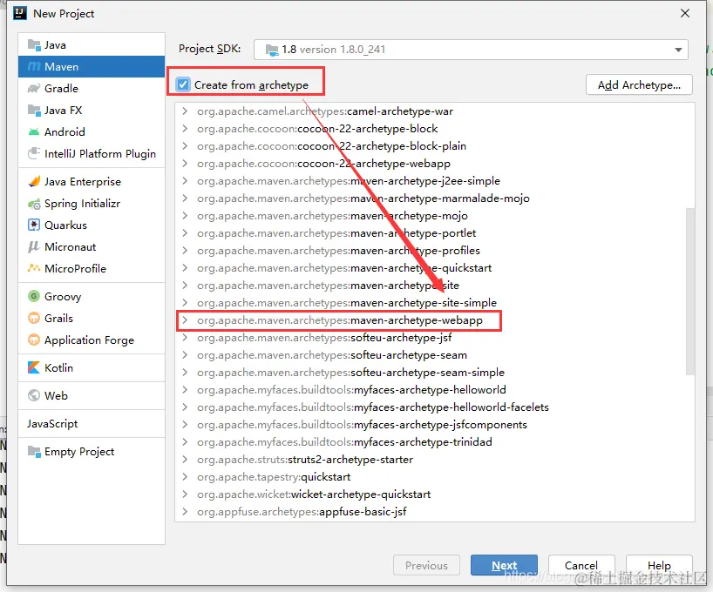Click Add Archetype... button
713x592 pixels.
click(639, 85)
